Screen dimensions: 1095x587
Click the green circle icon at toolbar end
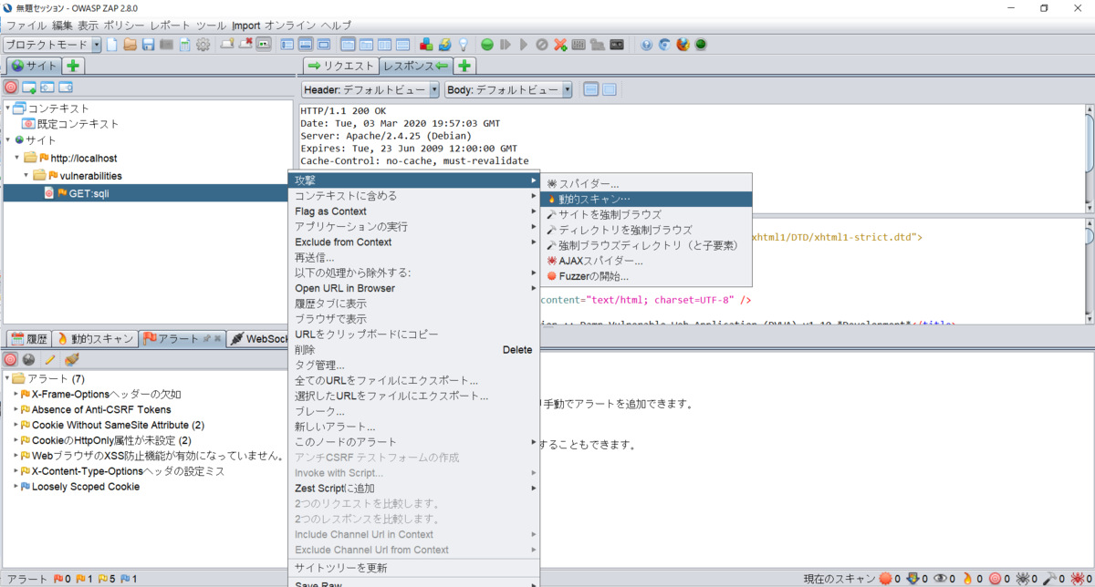(x=701, y=44)
